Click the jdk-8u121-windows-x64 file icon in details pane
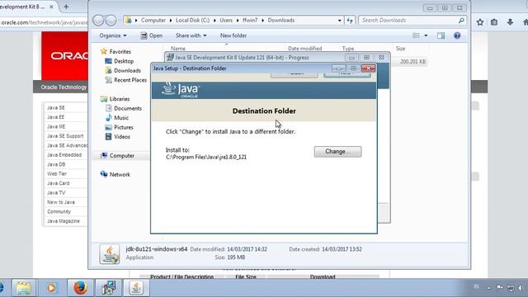Screen dimensions: 528x297 click(110, 254)
